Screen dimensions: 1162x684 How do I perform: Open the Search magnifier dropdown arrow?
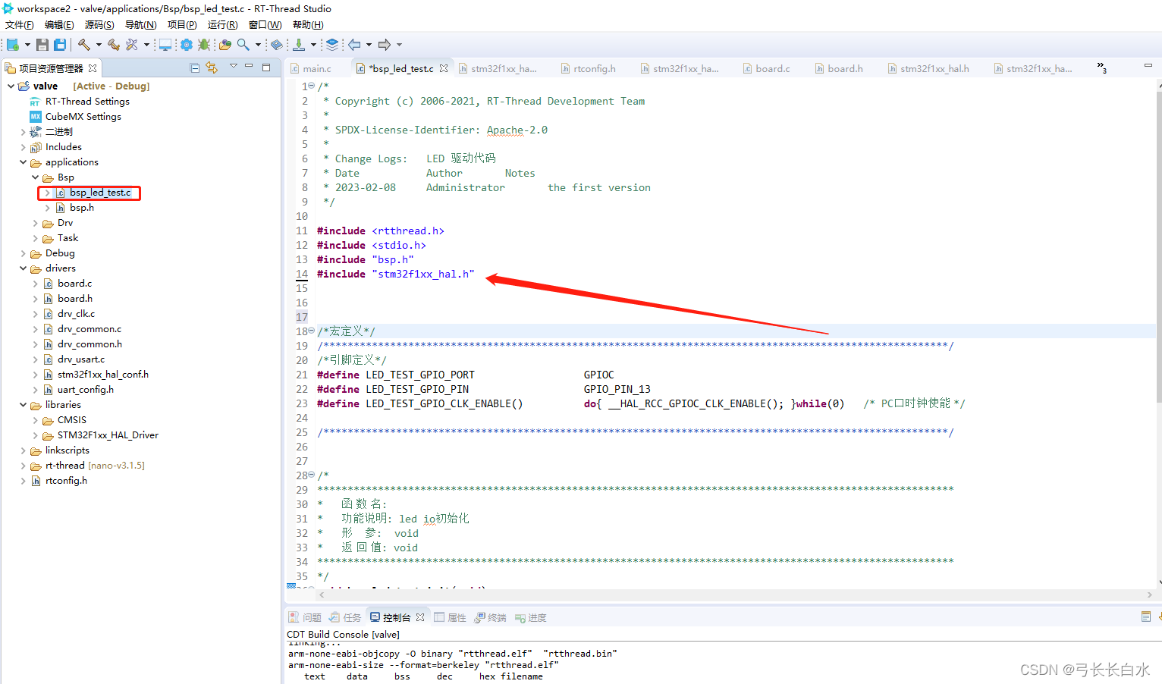tap(258, 45)
